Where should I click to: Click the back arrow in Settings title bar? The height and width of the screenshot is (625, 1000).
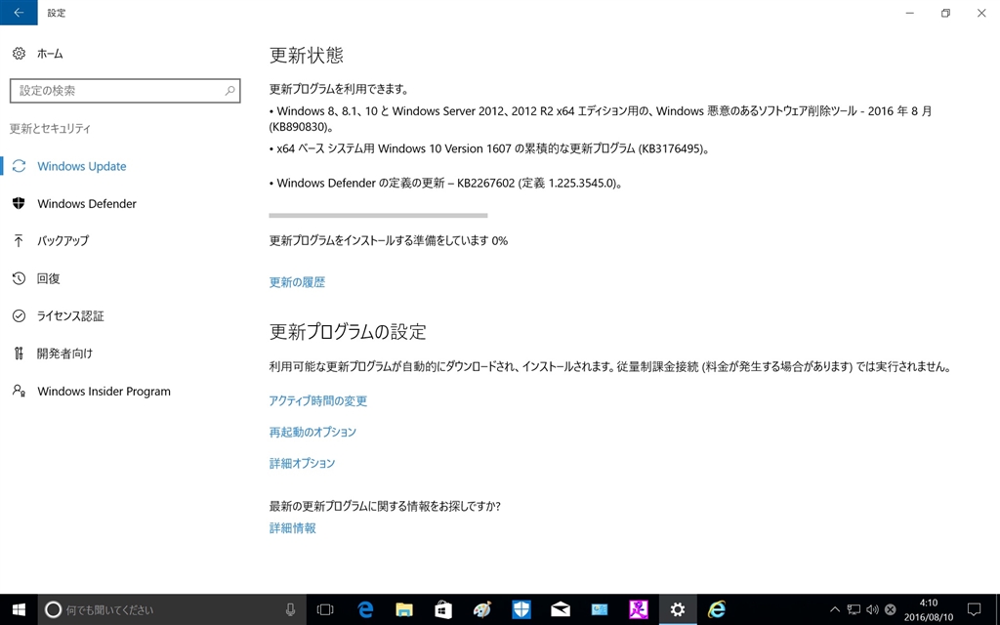click(19, 12)
